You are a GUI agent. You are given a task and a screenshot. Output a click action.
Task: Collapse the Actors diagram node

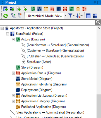tap(13, 40)
